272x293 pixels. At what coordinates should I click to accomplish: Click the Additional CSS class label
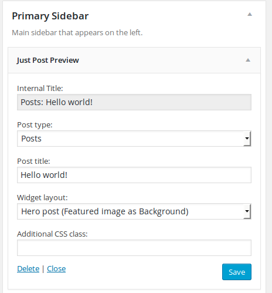tap(52, 234)
